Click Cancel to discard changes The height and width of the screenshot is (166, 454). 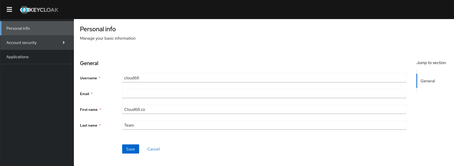[153, 149]
